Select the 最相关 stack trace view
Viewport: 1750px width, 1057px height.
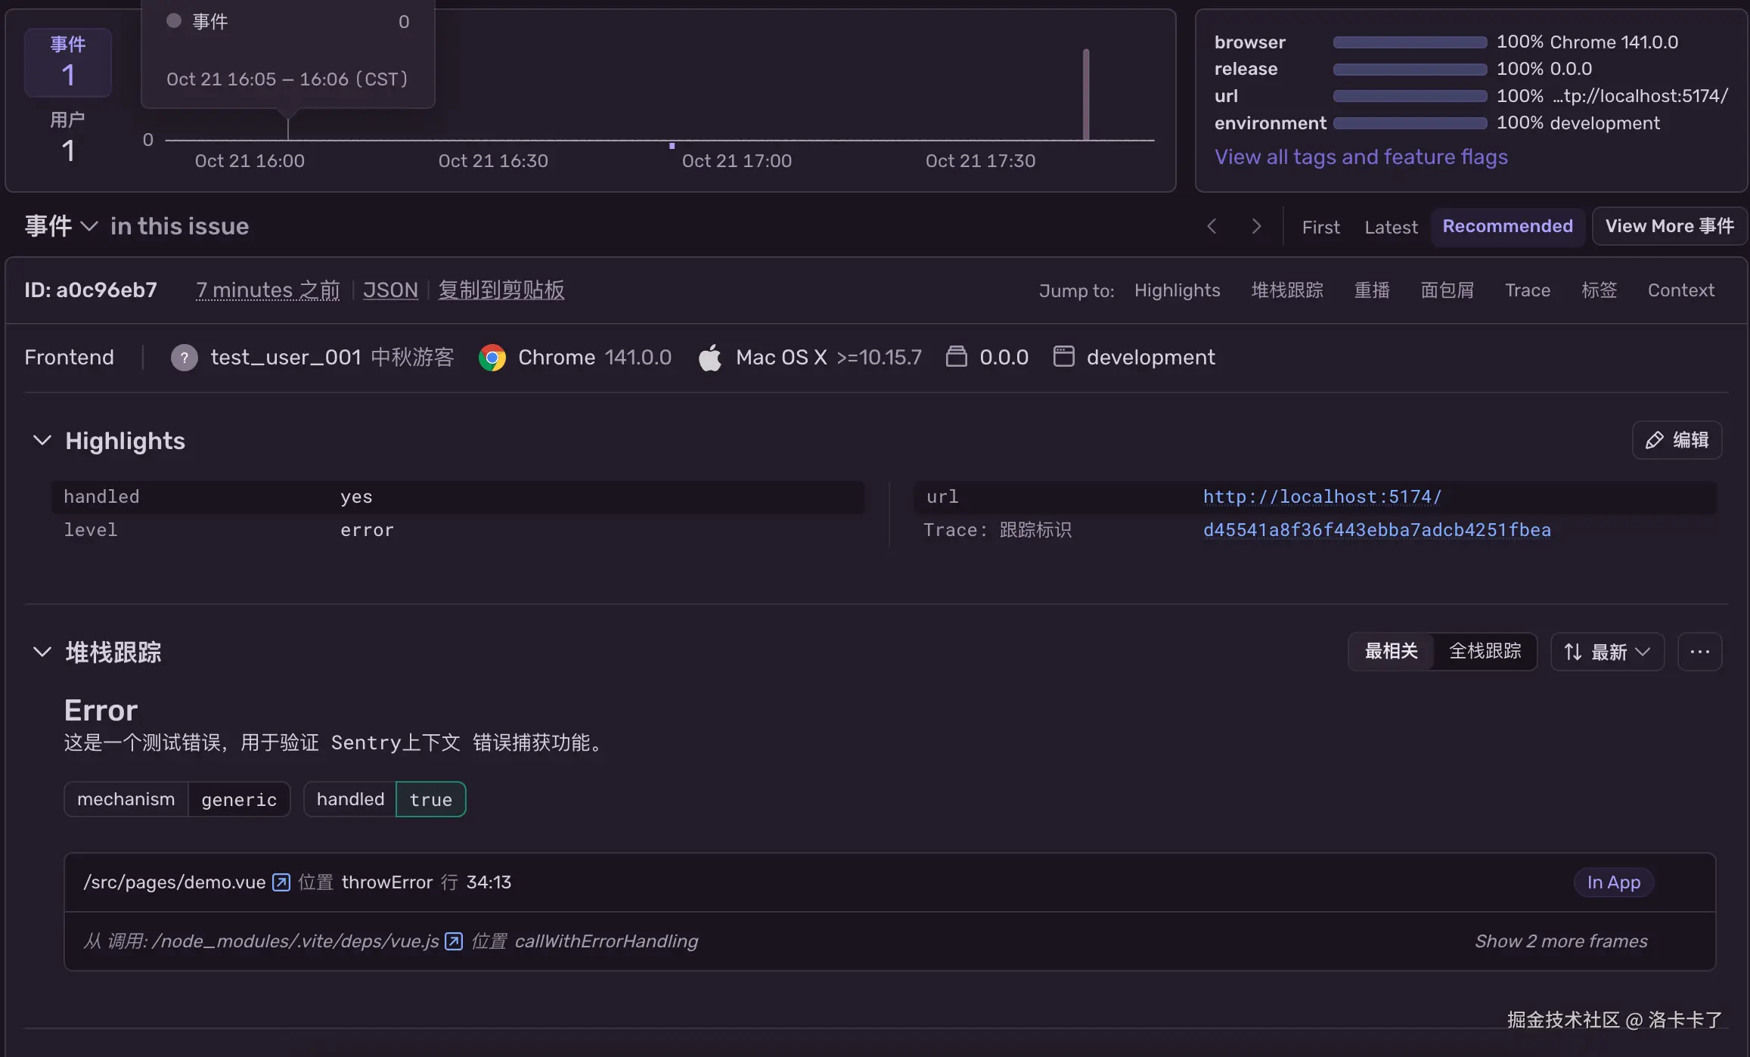[x=1391, y=652]
